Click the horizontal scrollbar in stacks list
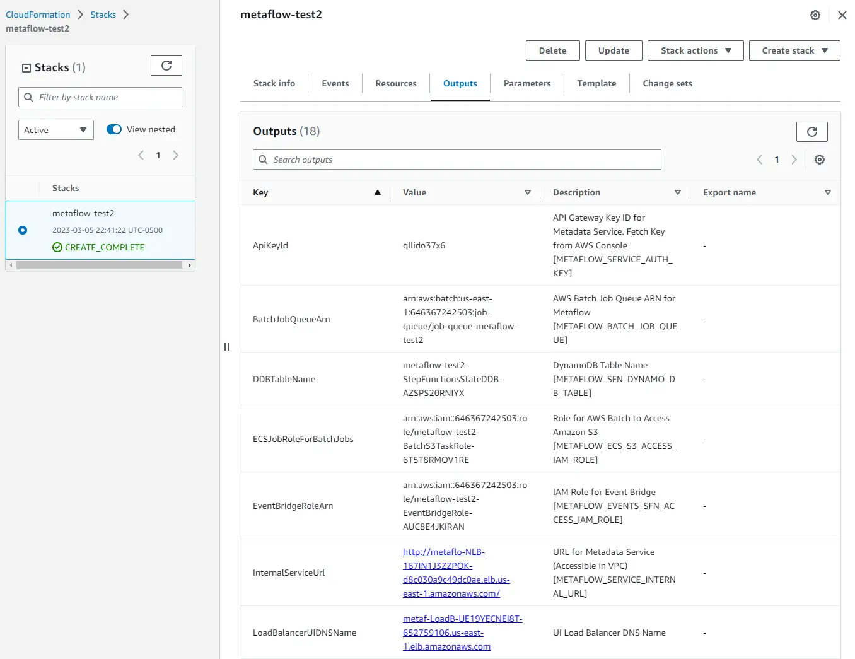 click(x=100, y=265)
